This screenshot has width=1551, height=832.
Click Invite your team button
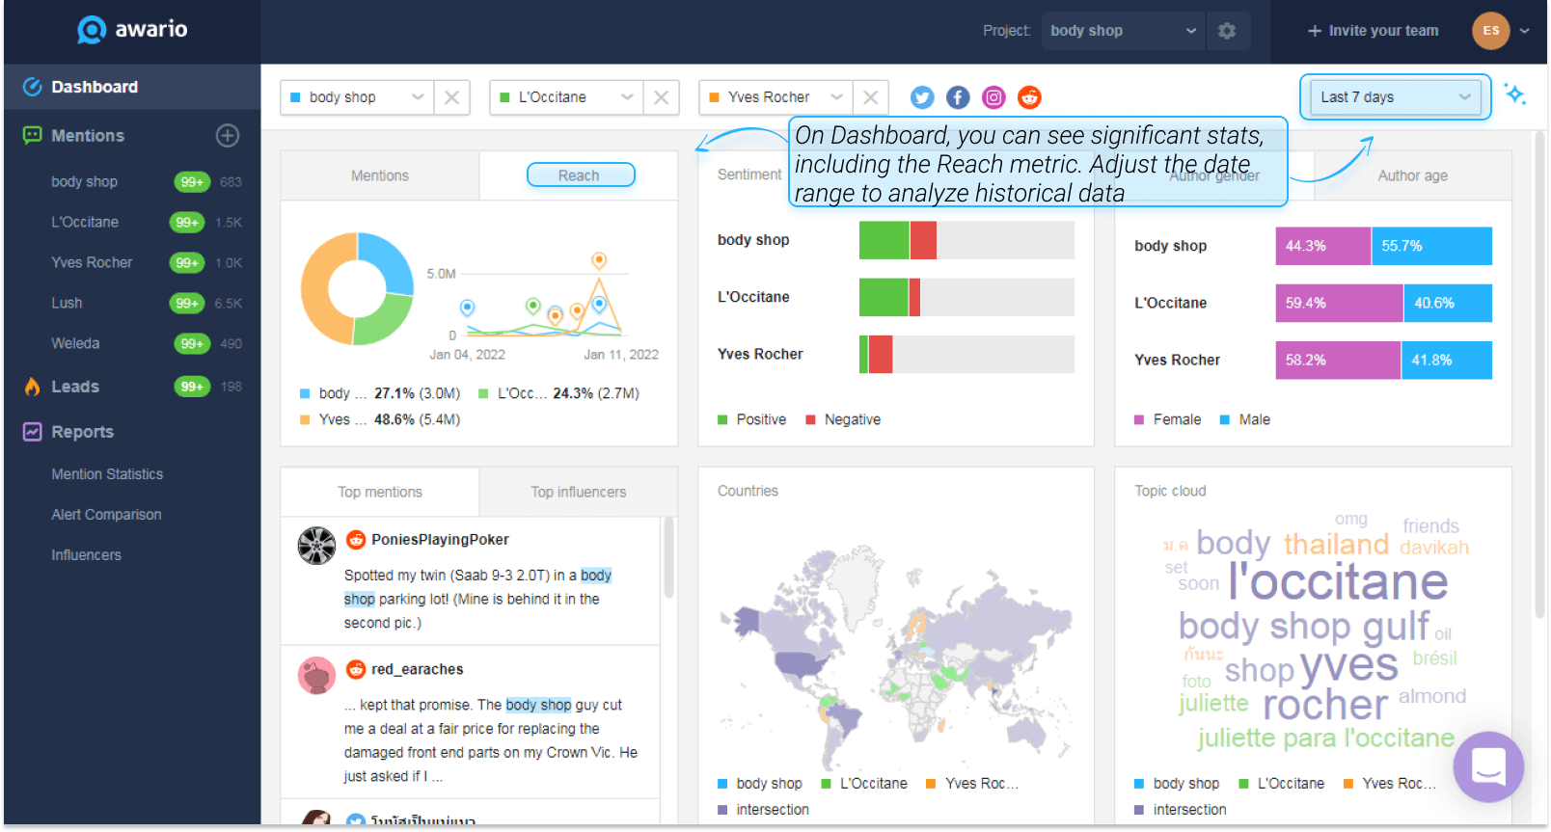tap(1373, 31)
